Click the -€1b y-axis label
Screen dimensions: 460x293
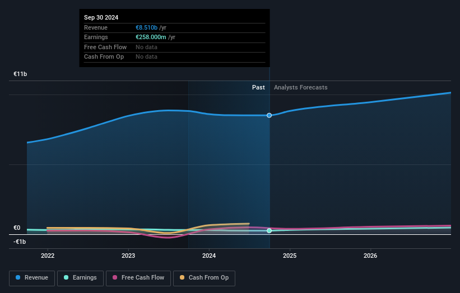pos(20,242)
